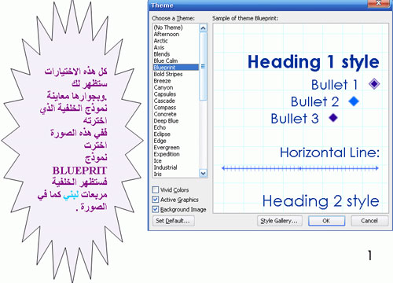Confirm with the OK button

tap(326, 221)
